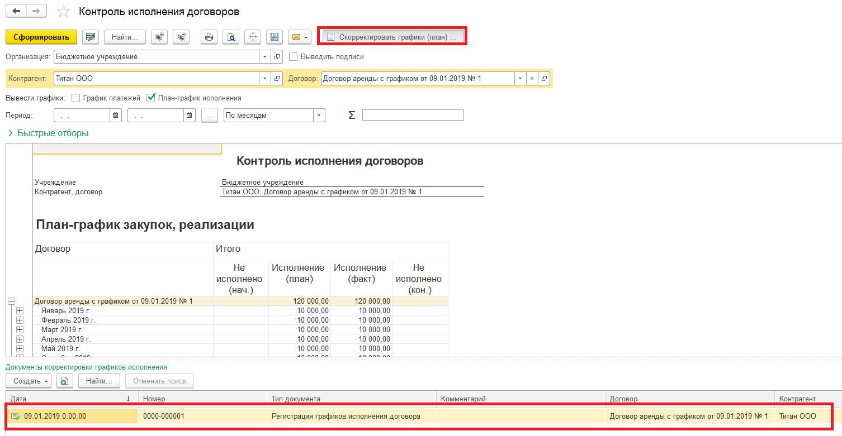Open print preview magnifier icon
The height and width of the screenshot is (436, 842).
[231, 37]
